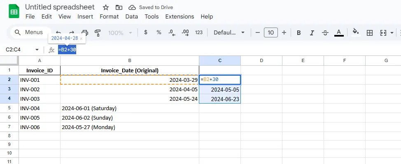
Task: Select result cell 2024-06-23
Action: click(220, 99)
